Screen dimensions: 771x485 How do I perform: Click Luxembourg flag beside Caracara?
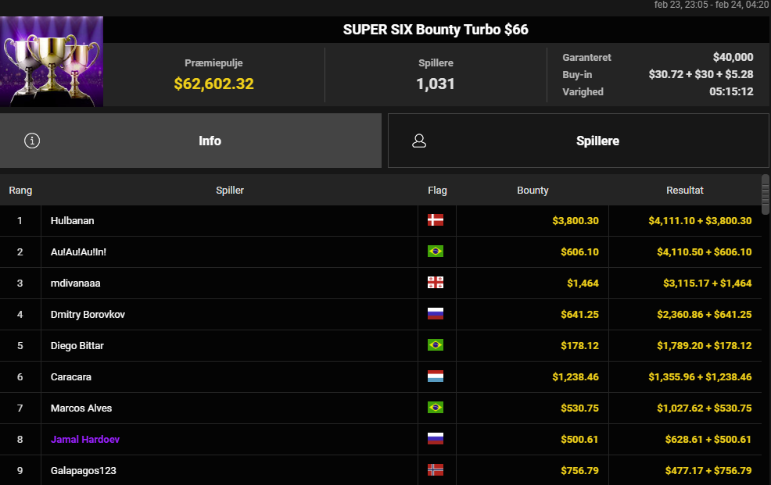pyautogui.click(x=436, y=377)
